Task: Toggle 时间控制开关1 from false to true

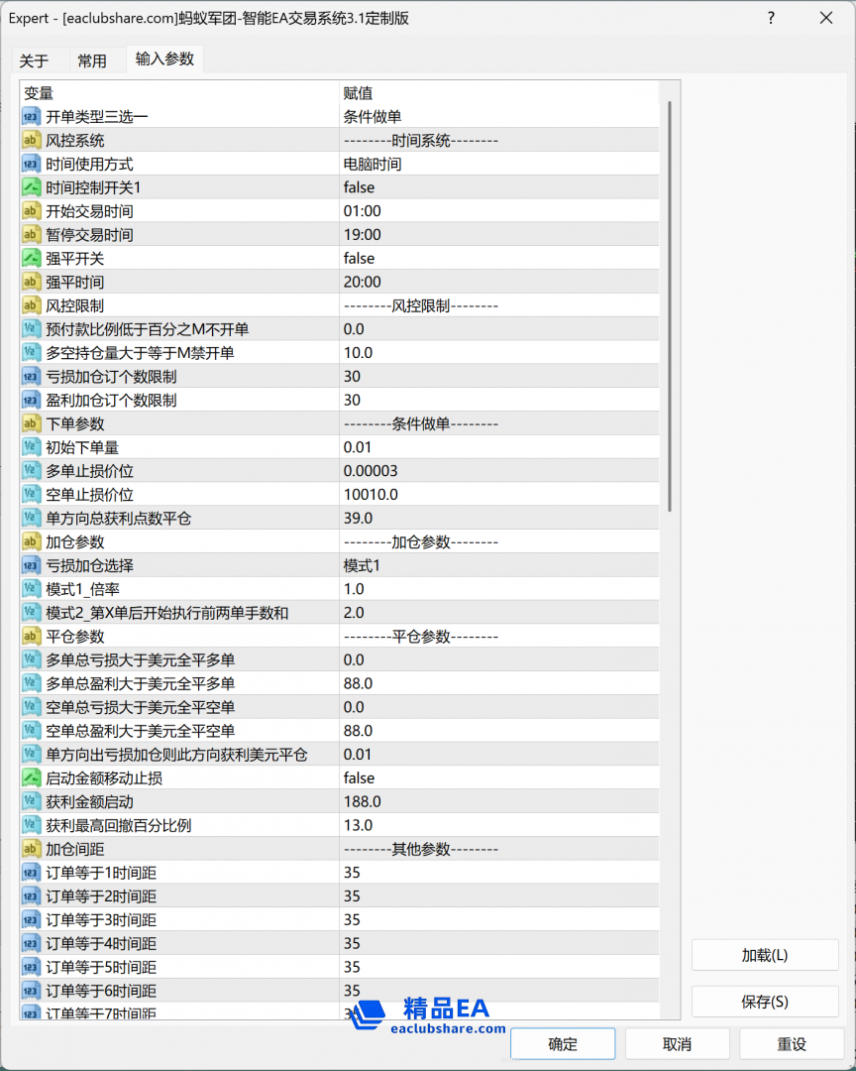Action: coord(495,187)
